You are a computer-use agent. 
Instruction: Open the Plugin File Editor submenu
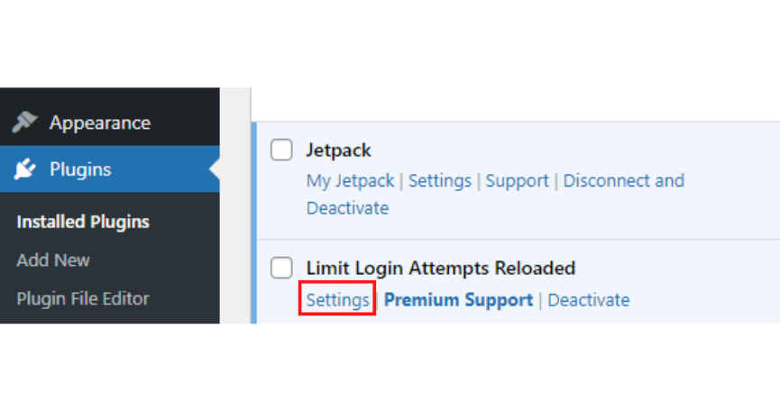coord(83,298)
